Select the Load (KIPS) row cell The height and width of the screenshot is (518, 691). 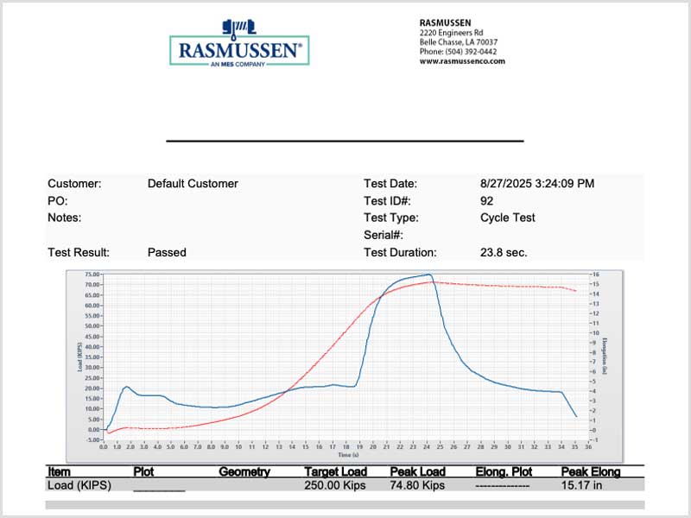tap(79, 485)
